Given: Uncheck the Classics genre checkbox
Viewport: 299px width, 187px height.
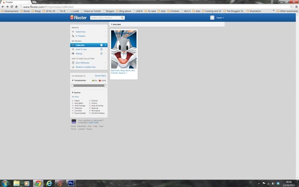Looking at the screenshot, I should point(73,108).
